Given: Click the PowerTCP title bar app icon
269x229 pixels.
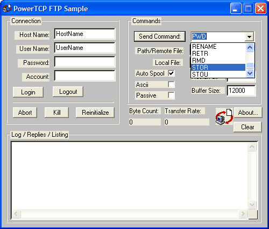Looking at the screenshot, I should (x=7, y=9).
